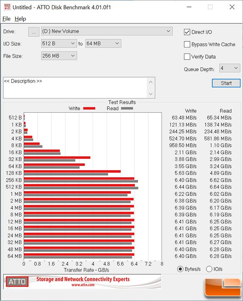Select the Bytes/s radio button
The image size is (243, 301).
(180, 269)
